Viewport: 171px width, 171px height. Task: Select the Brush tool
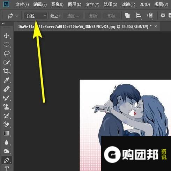(6, 98)
